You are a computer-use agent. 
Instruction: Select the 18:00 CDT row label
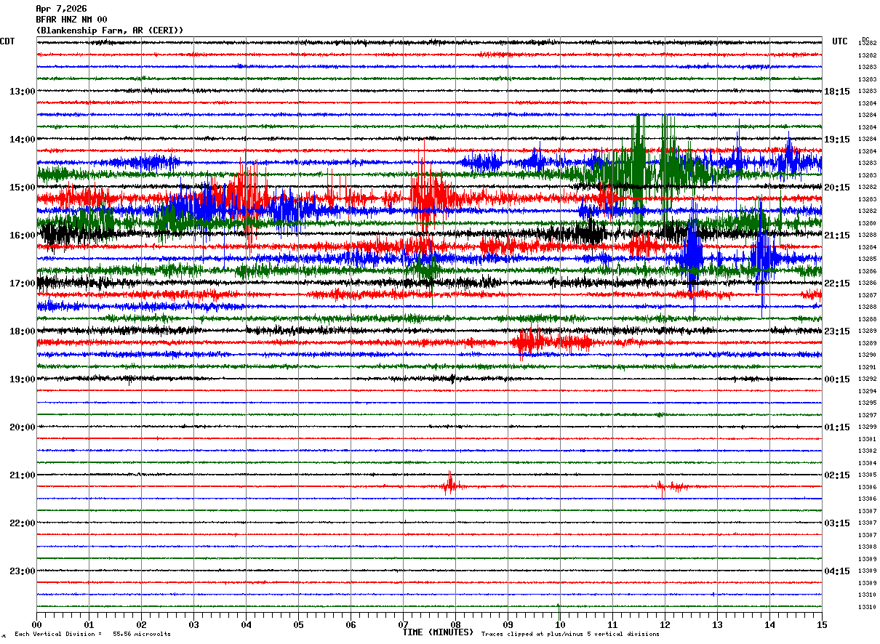click(x=22, y=331)
